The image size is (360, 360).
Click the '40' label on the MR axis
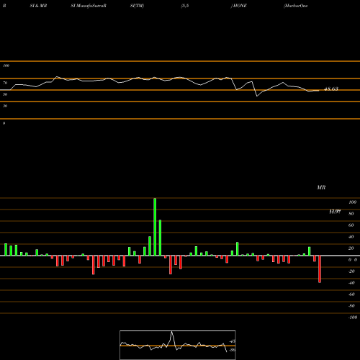click(351, 237)
